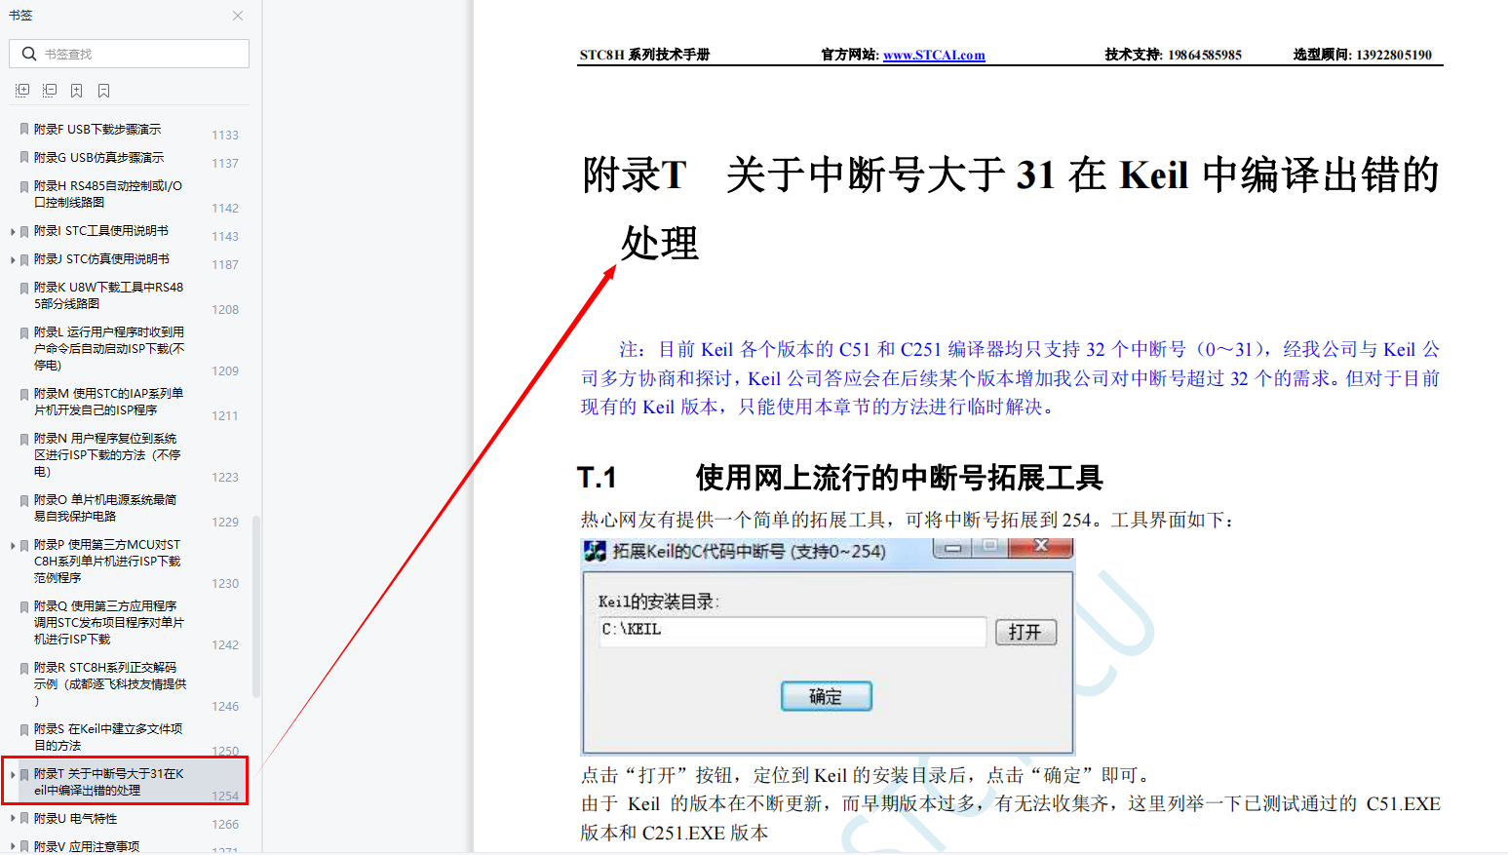Expand the 附录I STC工具使用说明书 bookmark

tap(13, 231)
